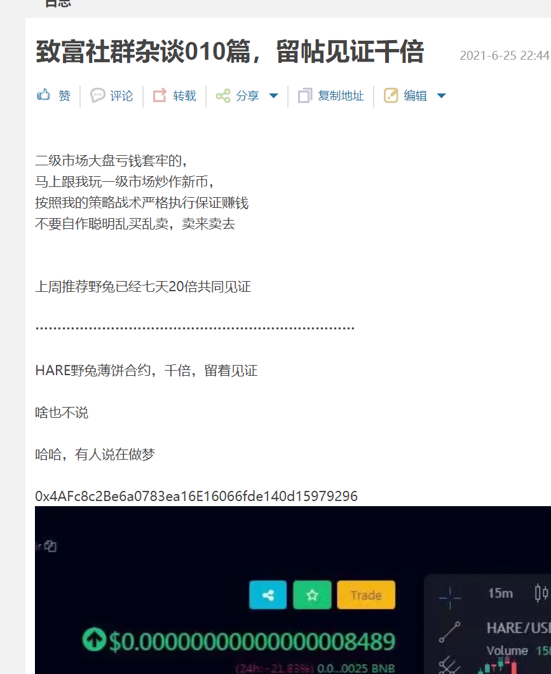
Task: Click the 编辑 edit button
Action: click(415, 95)
